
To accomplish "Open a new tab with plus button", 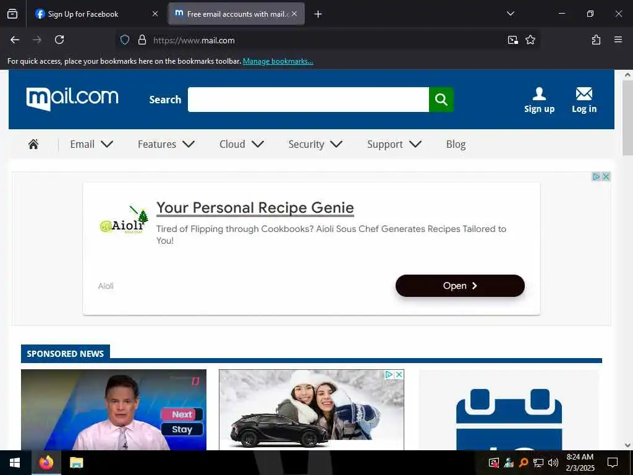I will coord(318,14).
